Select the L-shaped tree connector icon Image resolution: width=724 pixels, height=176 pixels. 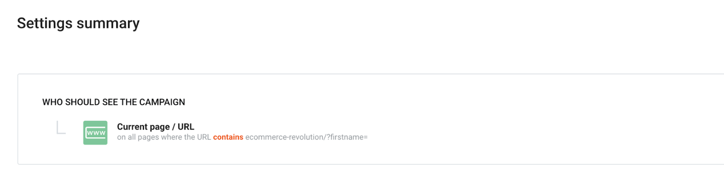(61, 127)
